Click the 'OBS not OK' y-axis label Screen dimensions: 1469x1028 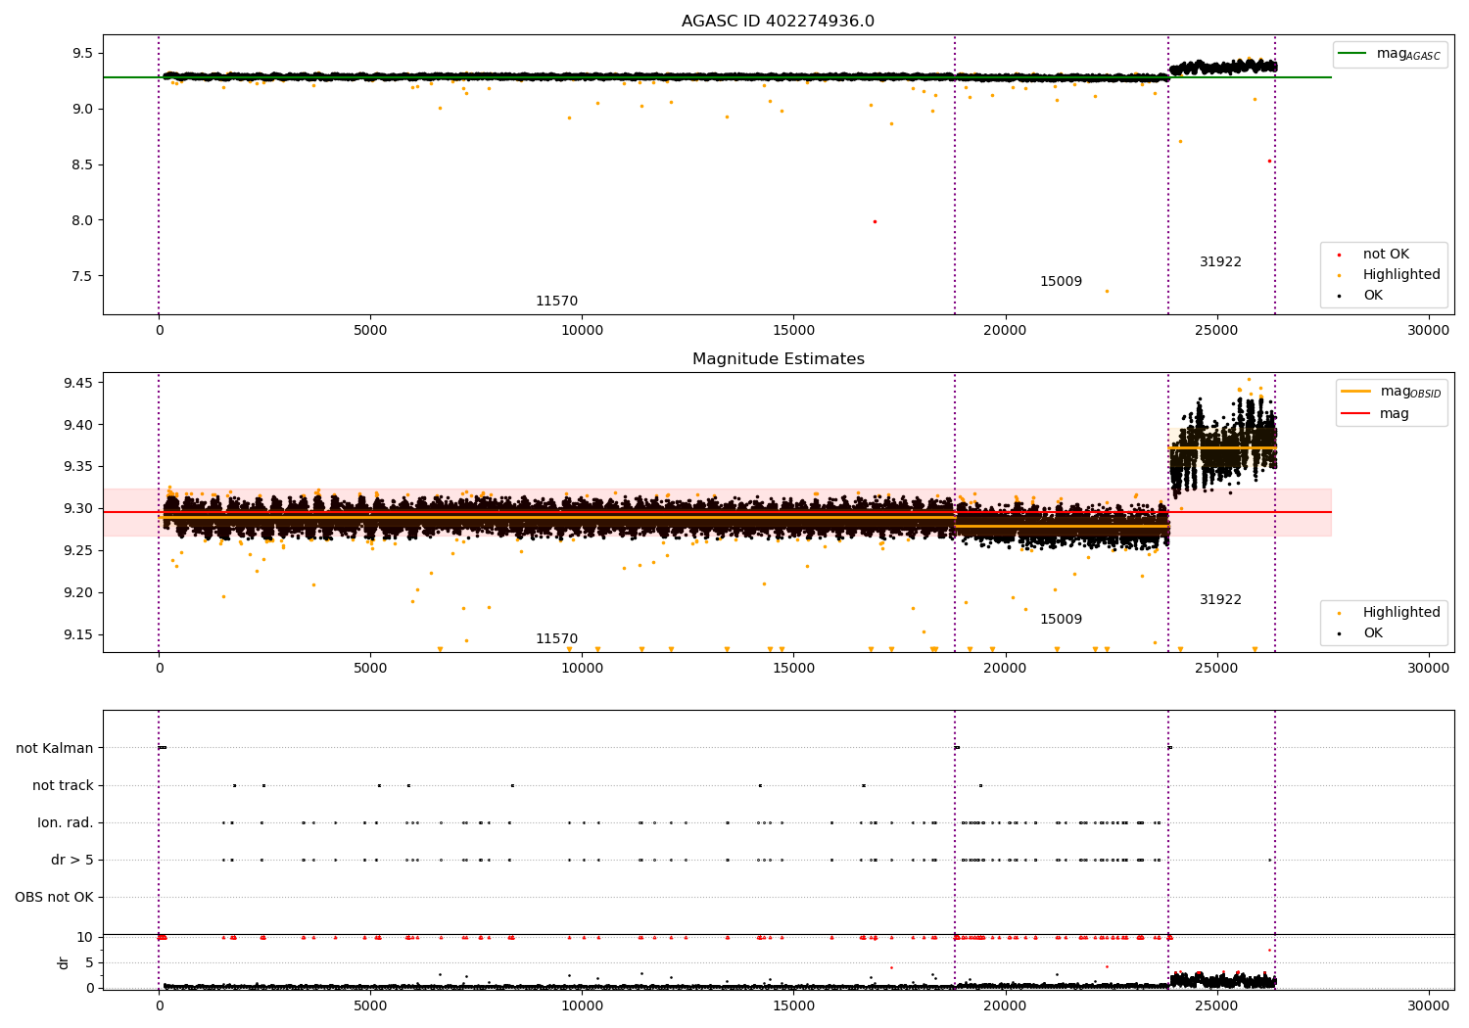click(54, 897)
